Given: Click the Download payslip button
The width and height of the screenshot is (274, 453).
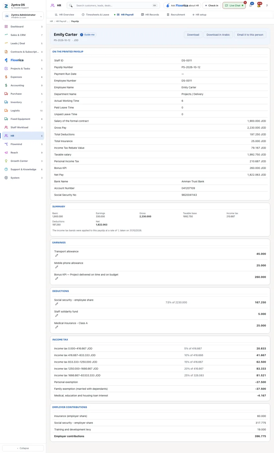Looking at the screenshot, I should (x=193, y=35).
